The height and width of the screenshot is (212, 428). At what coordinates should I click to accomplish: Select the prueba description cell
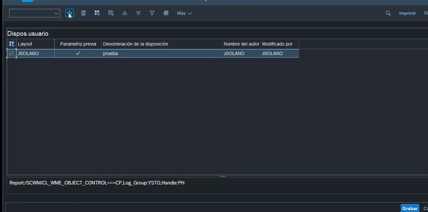tap(162, 53)
